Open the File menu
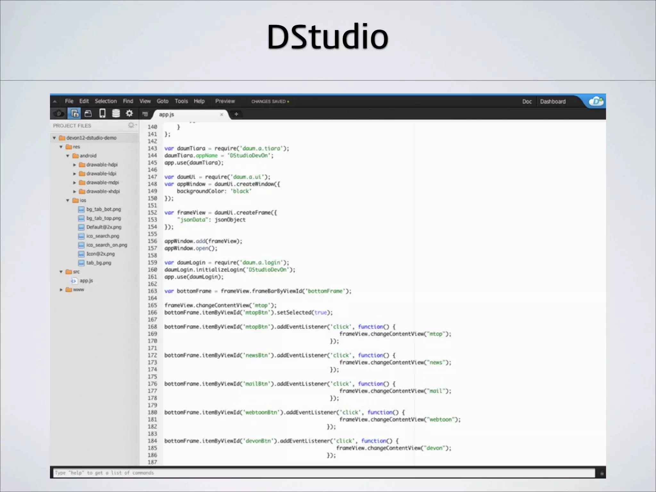The image size is (656, 492). [x=69, y=101]
